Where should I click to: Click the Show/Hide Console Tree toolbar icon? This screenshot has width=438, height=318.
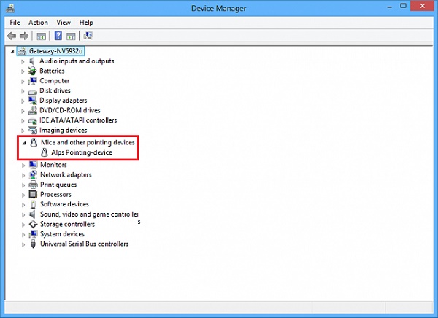click(x=41, y=36)
